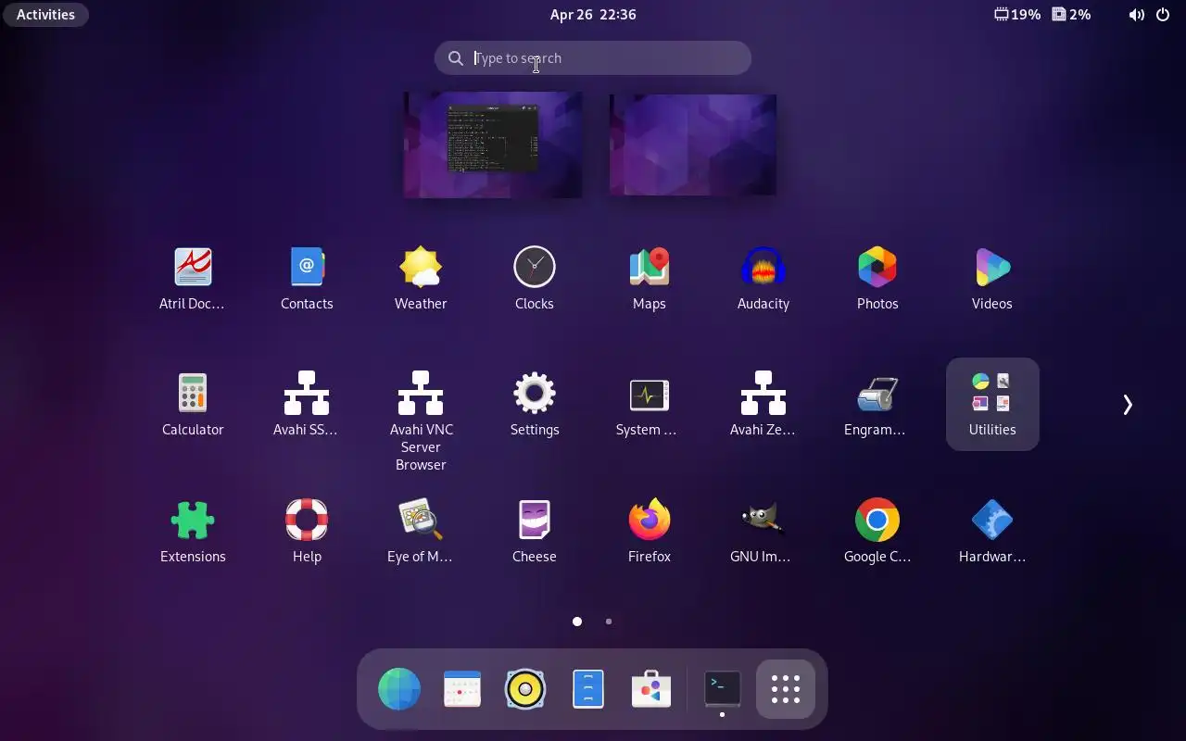The image size is (1186, 741).
Task: Launch Audacity audio editor
Action: tap(763, 278)
